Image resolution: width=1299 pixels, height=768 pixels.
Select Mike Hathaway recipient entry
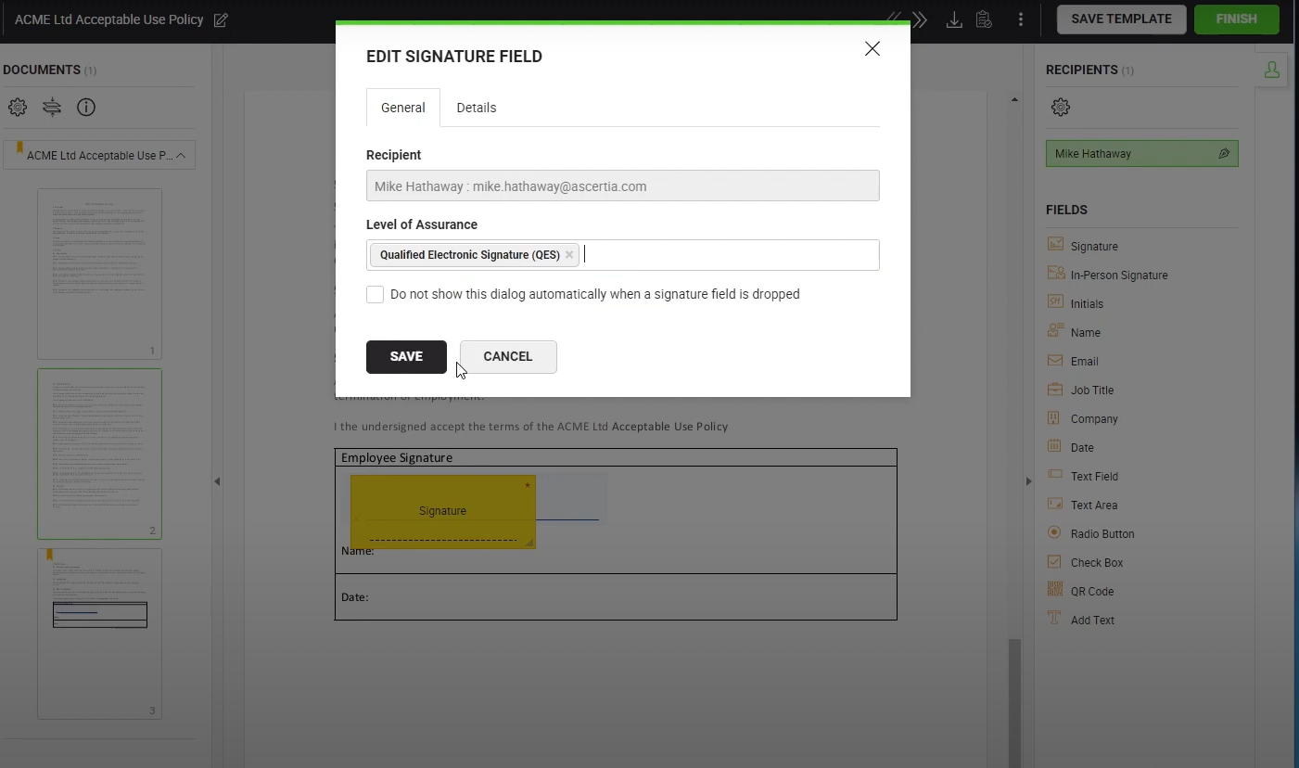click(x=1141, y=154)
